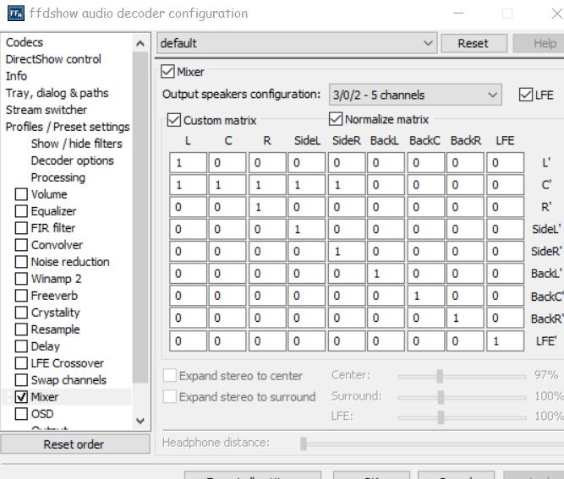Enable the Resample filter checkbox
Screen dimensions: 564x479
(x=21, y=329)
